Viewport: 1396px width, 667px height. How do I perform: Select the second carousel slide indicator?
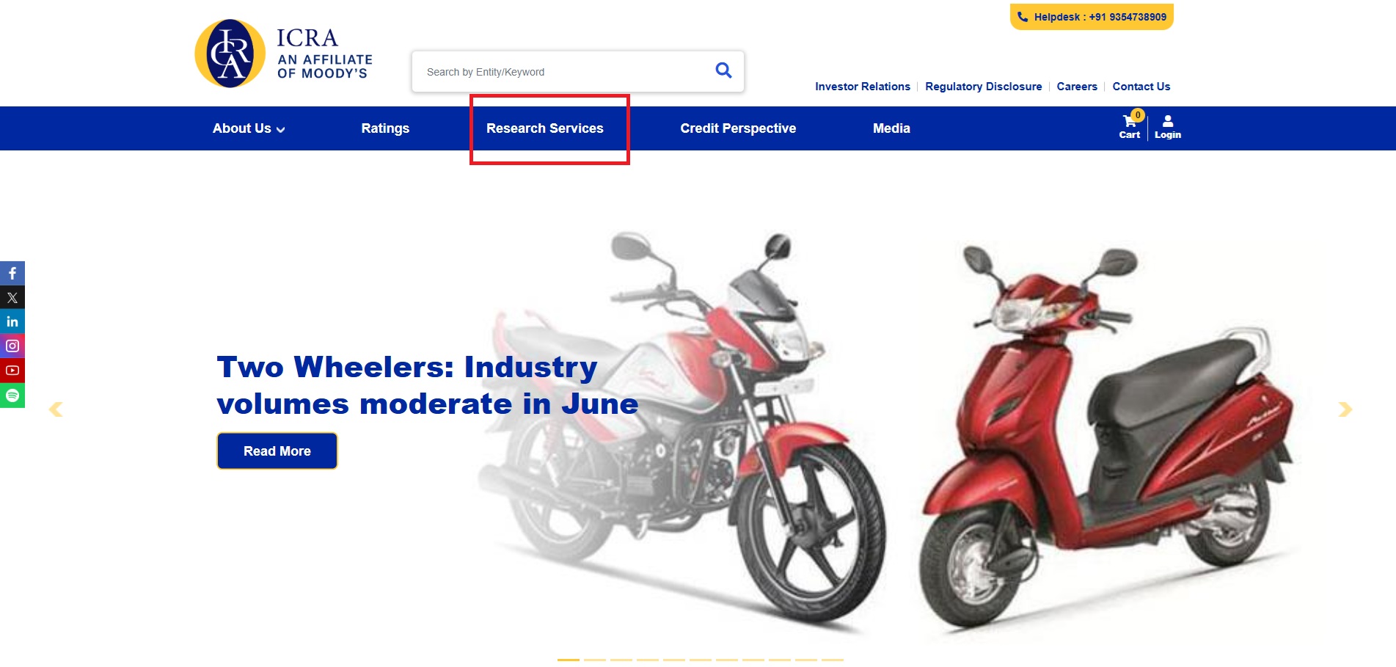595,660
